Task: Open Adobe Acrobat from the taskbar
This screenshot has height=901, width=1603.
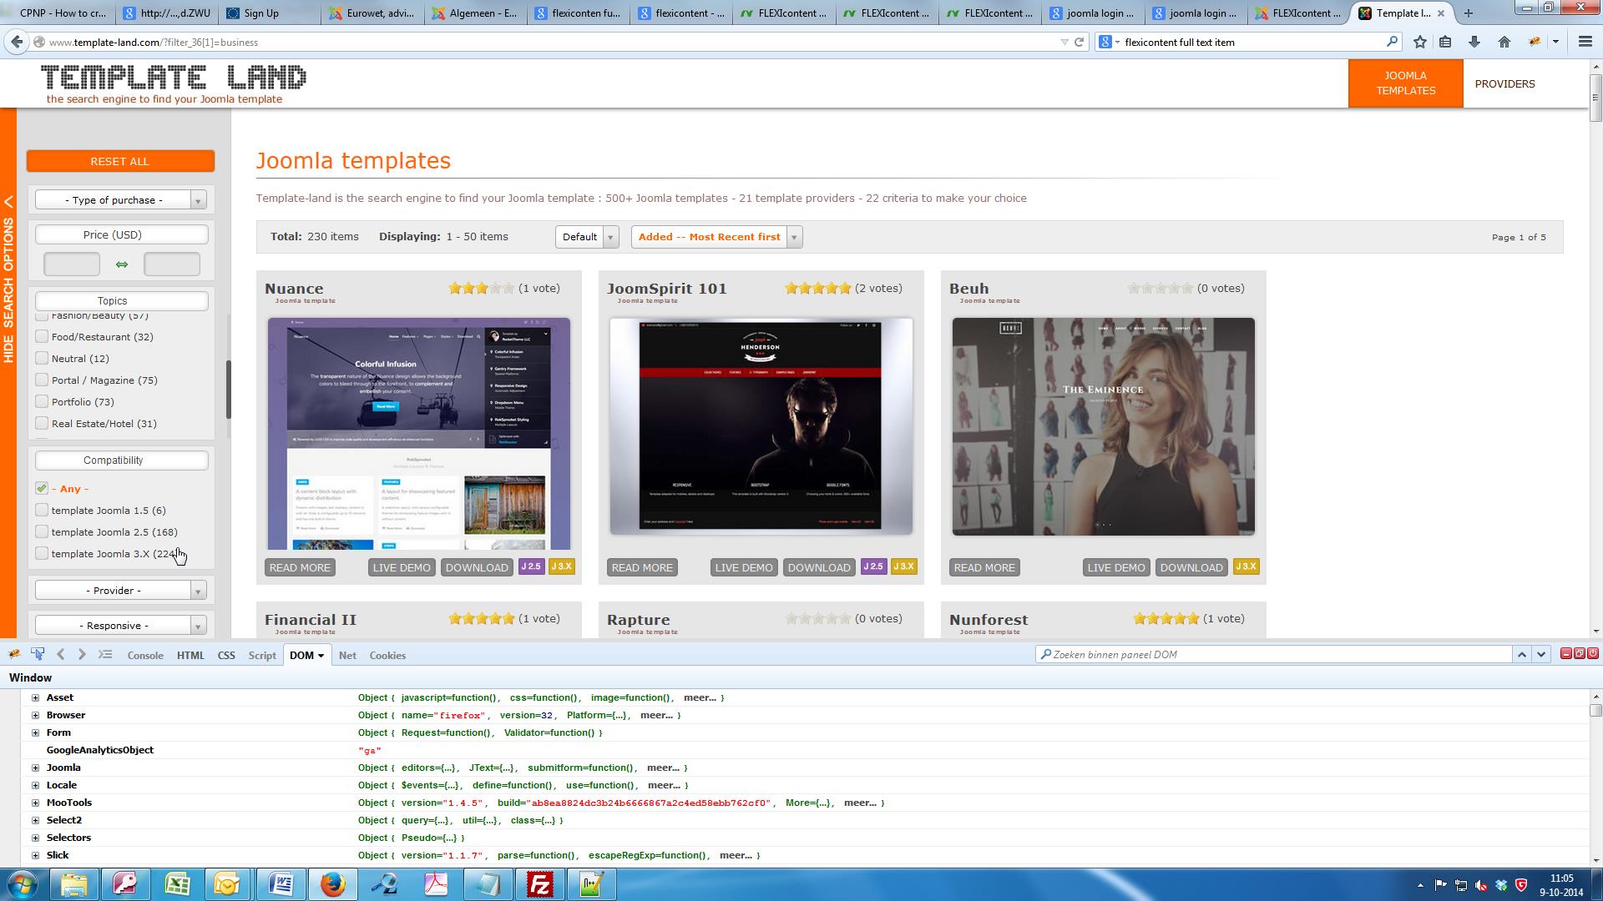Action: 436,884
